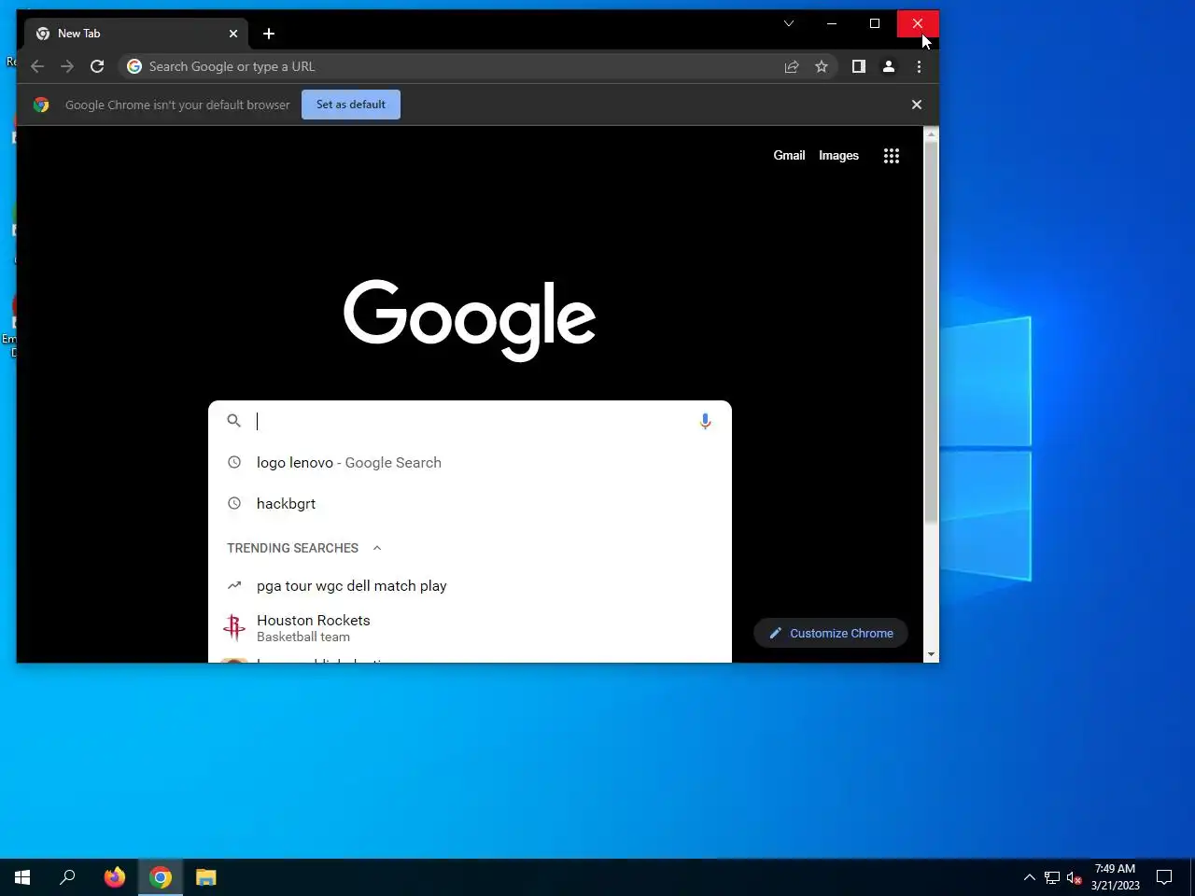Select the 'logo lenovo' history suggestion
Screen dimensions: 1195x896
tap(470, 463)
